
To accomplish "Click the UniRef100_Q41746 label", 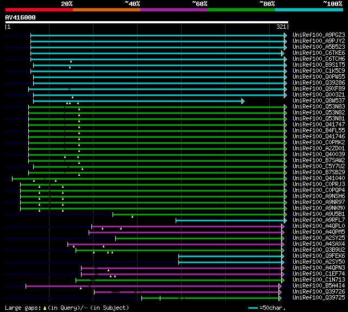I will pos(319,137).
